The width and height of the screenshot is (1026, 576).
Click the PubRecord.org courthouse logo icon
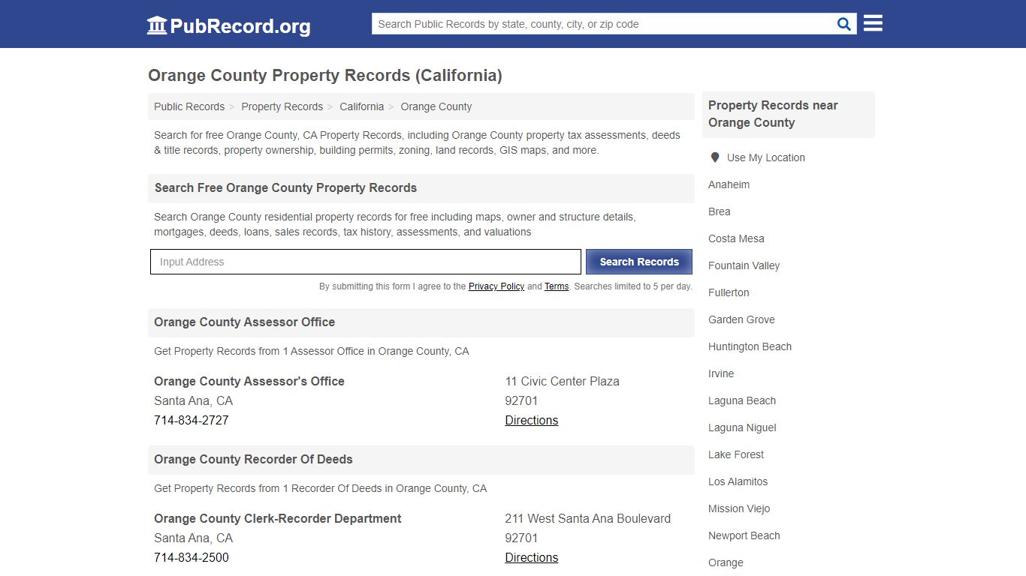click(x=157, y=25)
